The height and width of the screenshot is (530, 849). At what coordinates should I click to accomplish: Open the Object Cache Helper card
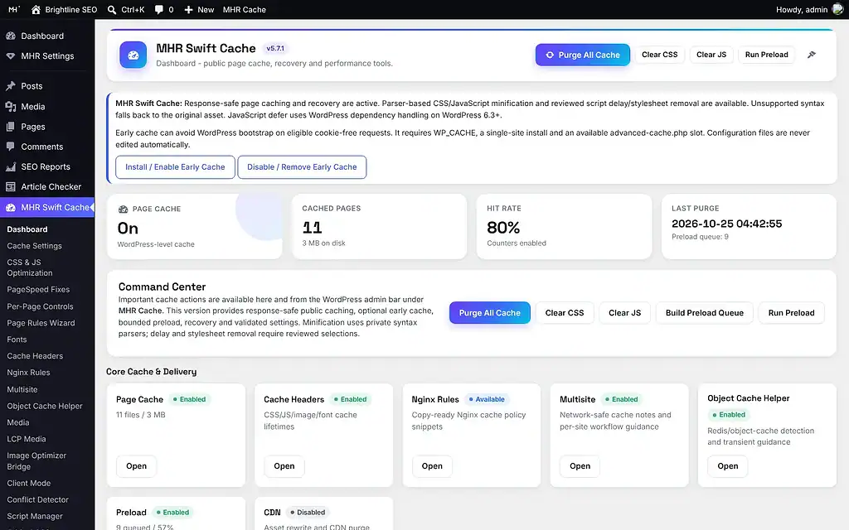728,466
